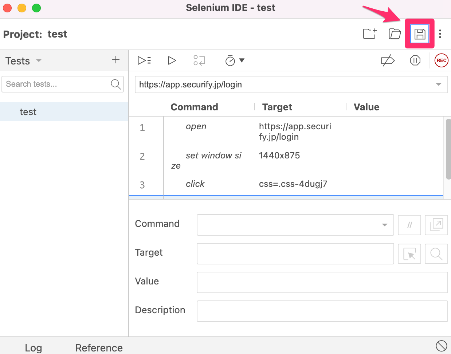
Task: Add a new test with the plus icon
Action: point(116,60)
